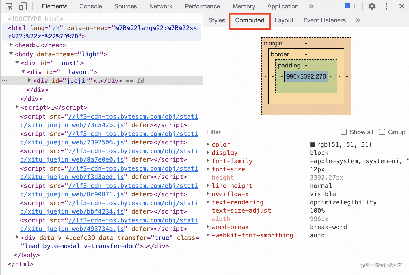Select the closing </html> tag row
The width and height of the screenshot is (409, 275).
[21, 264]
